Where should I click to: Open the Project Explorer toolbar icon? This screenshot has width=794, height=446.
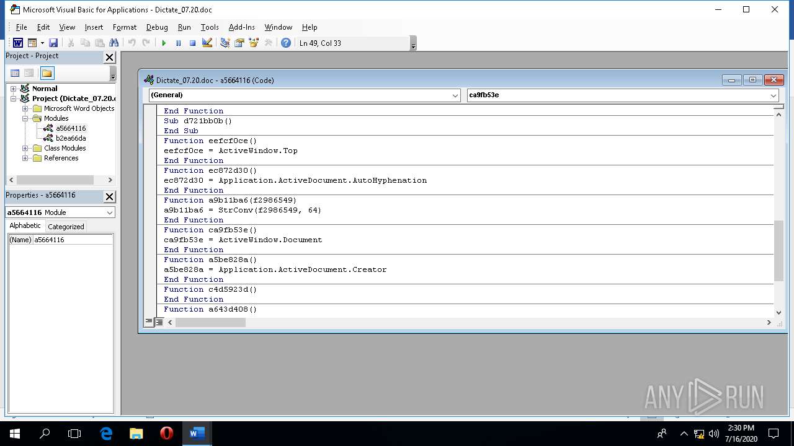[x=225, y=43]
